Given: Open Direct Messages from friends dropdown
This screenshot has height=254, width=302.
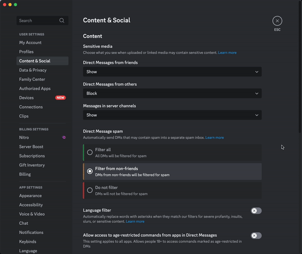Looking at the screenshot, I should 172,72.
